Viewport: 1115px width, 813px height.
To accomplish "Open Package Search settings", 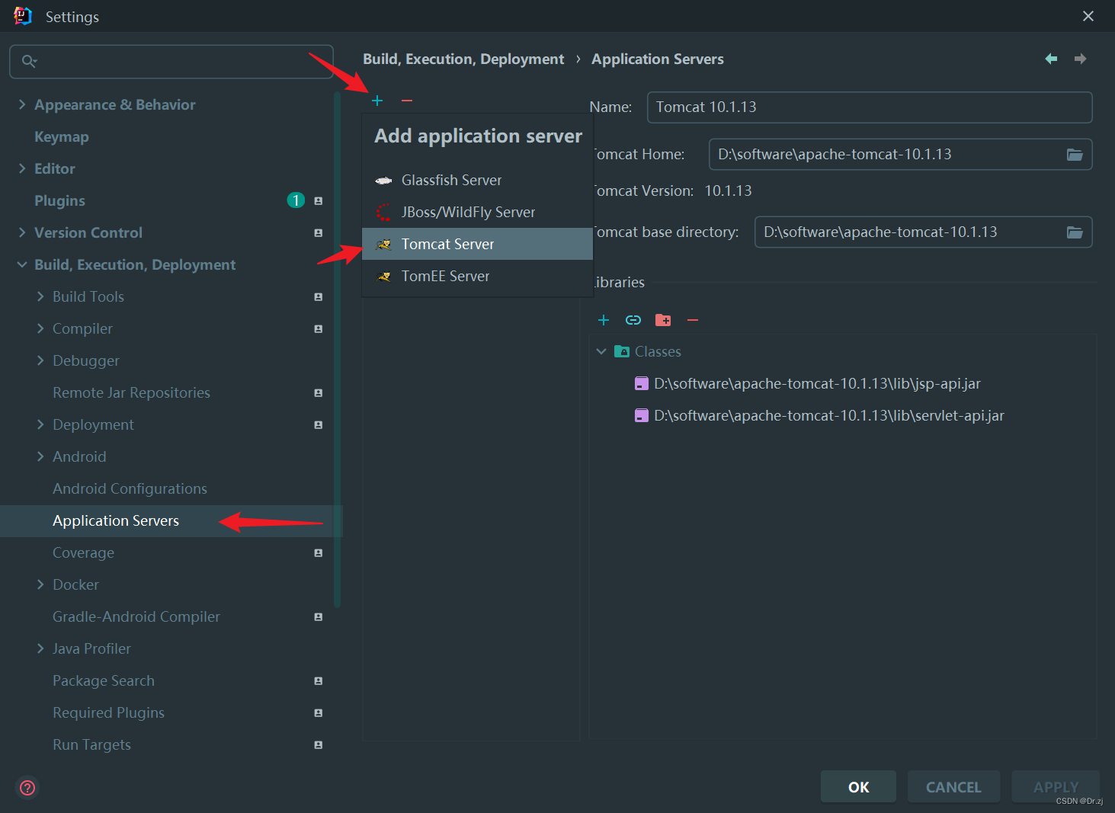I will [x=104, y=680].
